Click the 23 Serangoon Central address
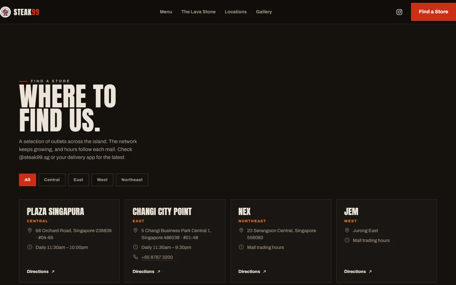Viewport: 456px width, 285px height. pyautogui.click(x=281, y=234)
